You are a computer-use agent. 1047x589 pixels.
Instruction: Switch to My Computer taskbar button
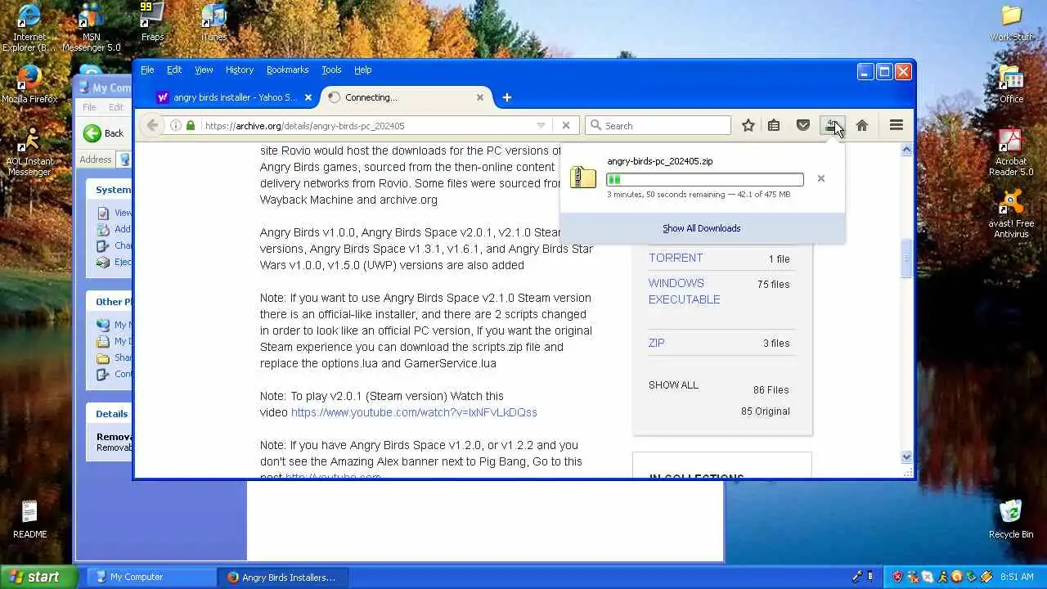[x=151, y=577]
